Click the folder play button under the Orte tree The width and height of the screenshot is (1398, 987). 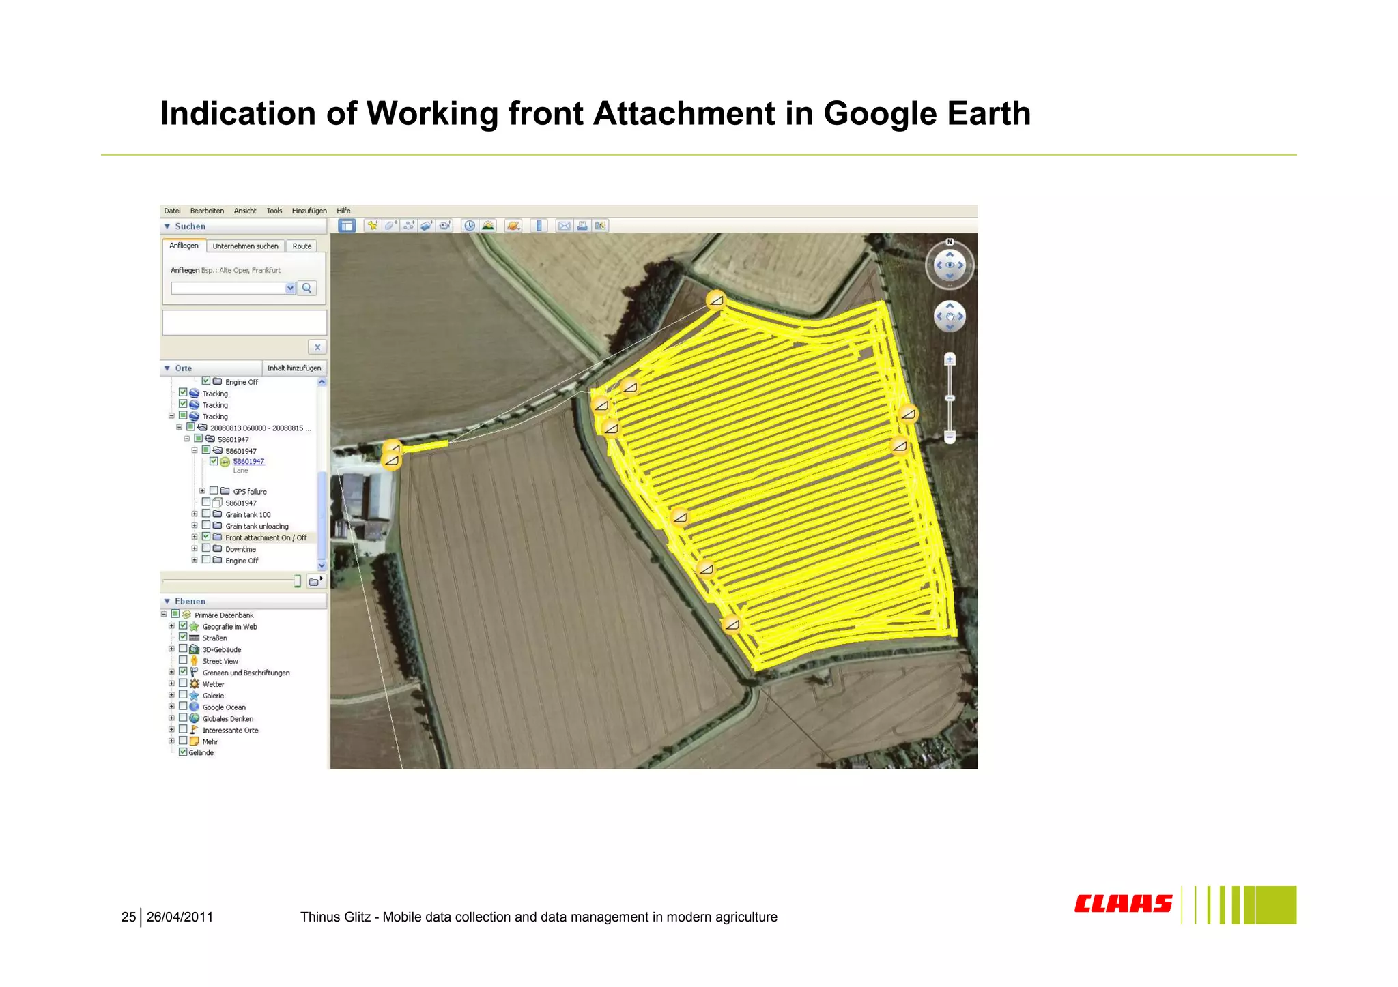click(315, 581)
